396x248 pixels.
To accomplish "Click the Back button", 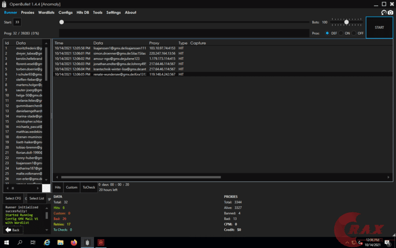I will (12, 230).
